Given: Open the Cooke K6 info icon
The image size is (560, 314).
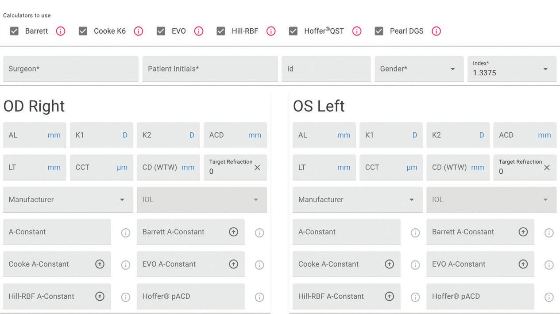Looking at the screenshot, I should (x=139, y=31).
